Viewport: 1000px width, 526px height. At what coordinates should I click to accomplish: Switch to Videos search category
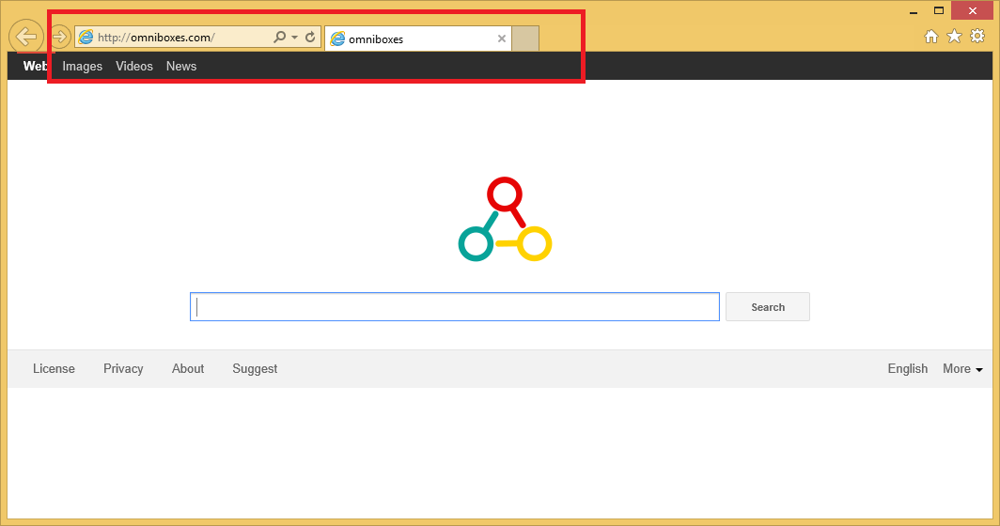(133, 67)
